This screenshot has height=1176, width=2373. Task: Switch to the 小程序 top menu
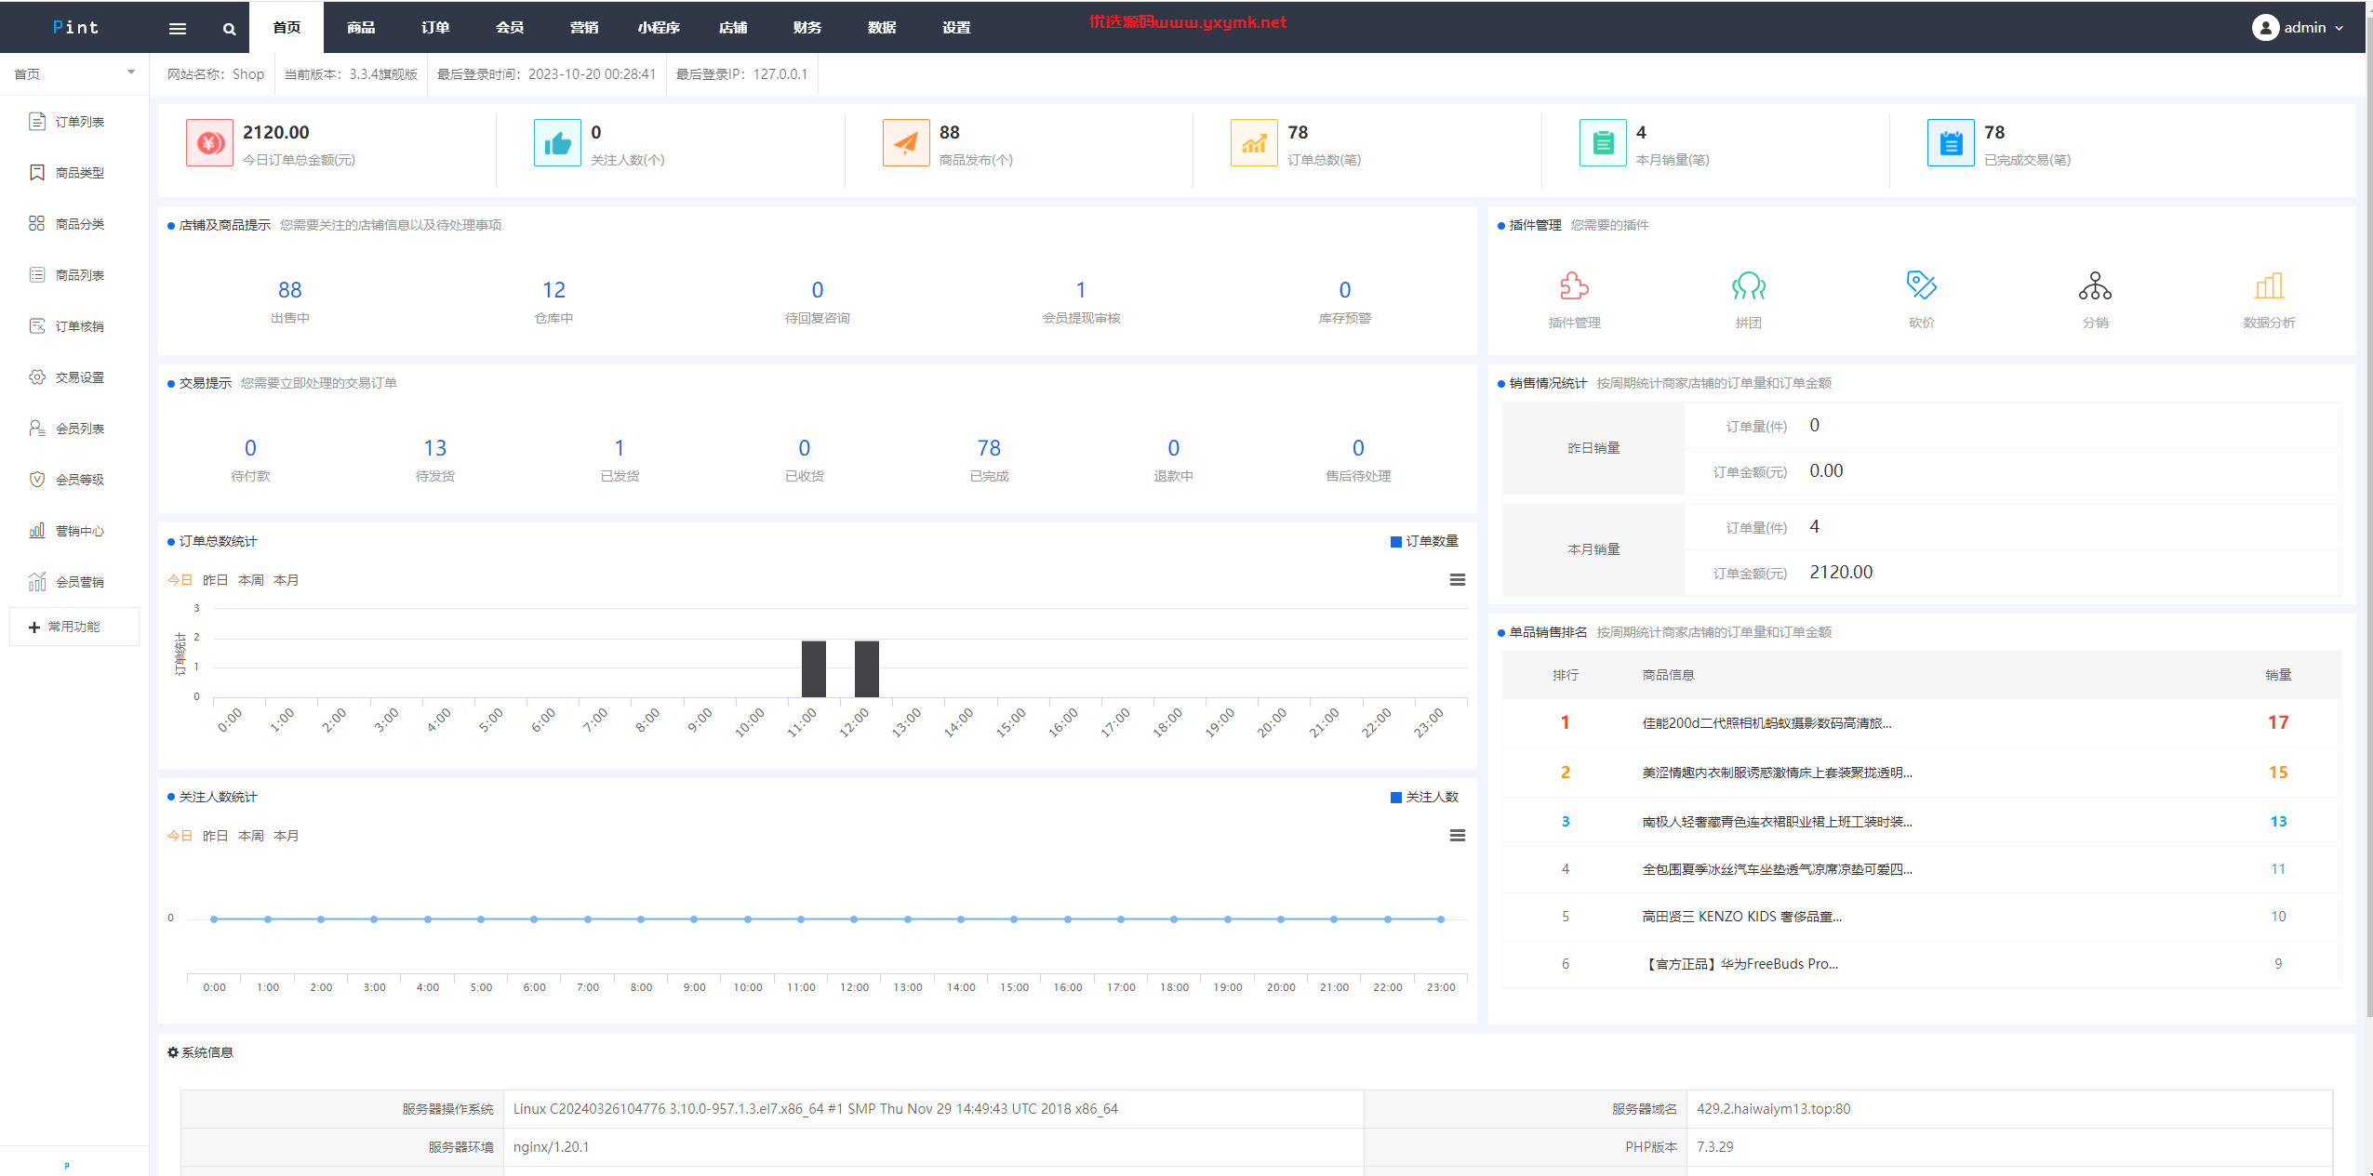pos(659,28)
